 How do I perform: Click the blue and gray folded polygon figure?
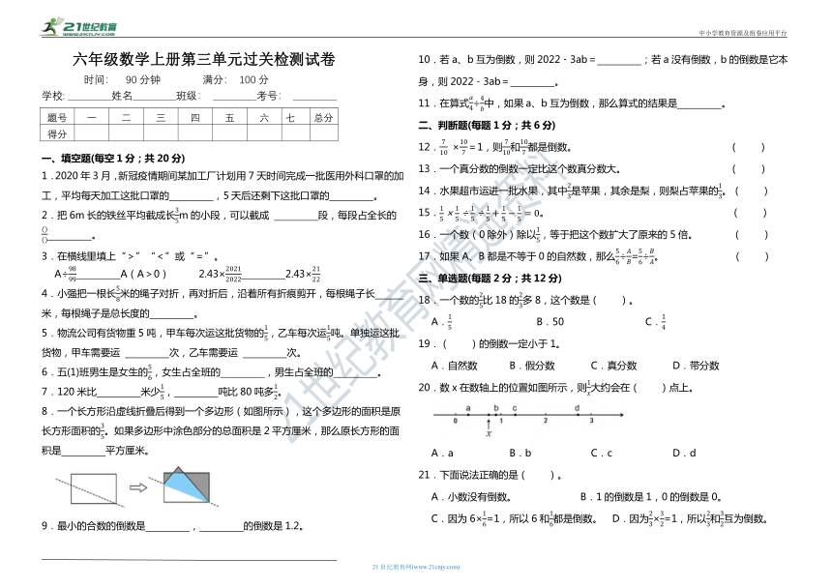click(x=186, y=486)
